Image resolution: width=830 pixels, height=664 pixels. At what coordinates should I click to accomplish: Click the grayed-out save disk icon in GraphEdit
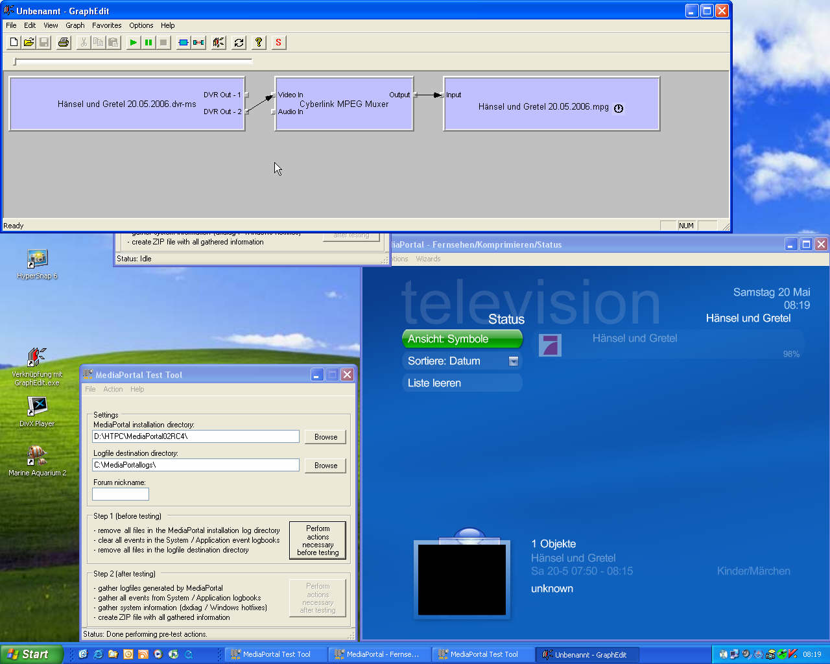tap(43, 42)
